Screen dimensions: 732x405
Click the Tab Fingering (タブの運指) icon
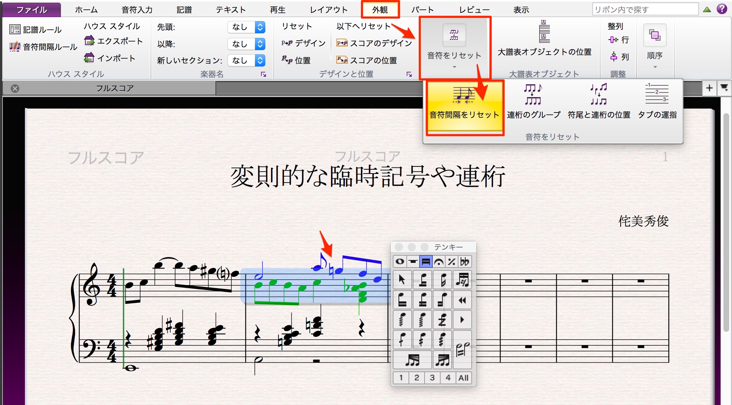coord(657,101)
